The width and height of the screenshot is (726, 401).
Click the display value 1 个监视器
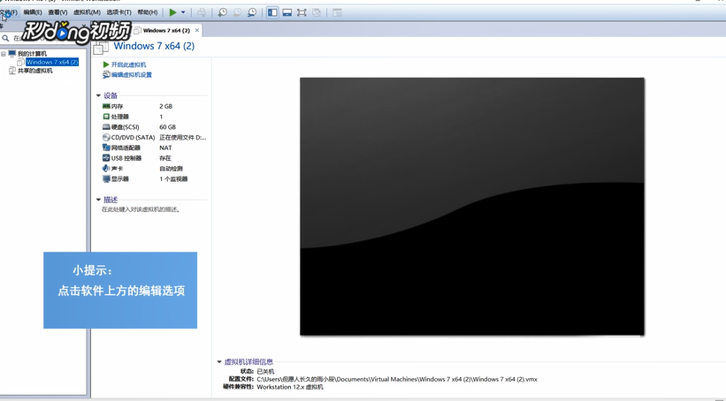(x=173, y=179)
